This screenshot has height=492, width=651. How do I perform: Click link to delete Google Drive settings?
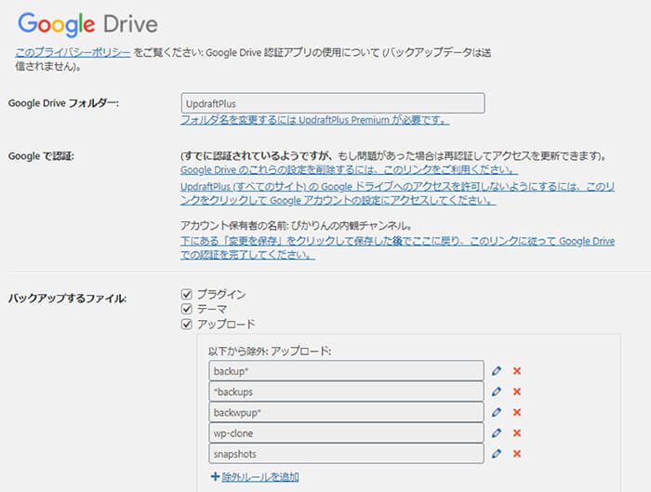tap(349, 170)
